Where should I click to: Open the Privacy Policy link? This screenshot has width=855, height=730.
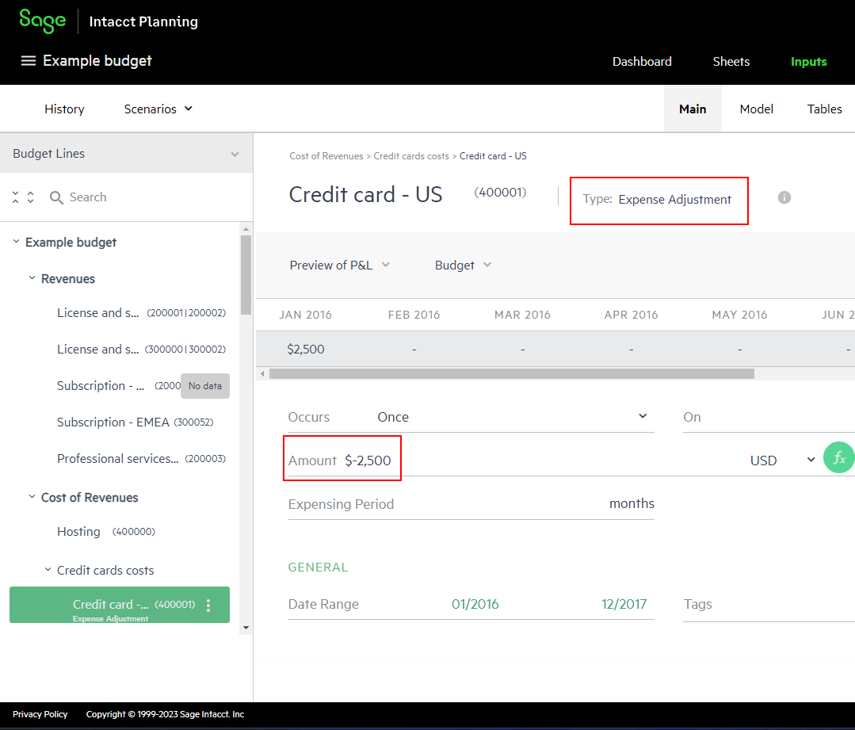coord(40,714)
